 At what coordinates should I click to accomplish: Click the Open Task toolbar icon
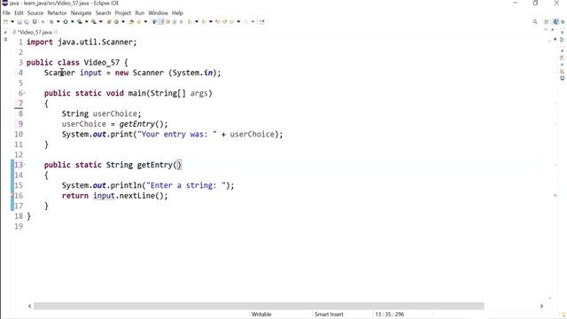(x=139, y=21)
